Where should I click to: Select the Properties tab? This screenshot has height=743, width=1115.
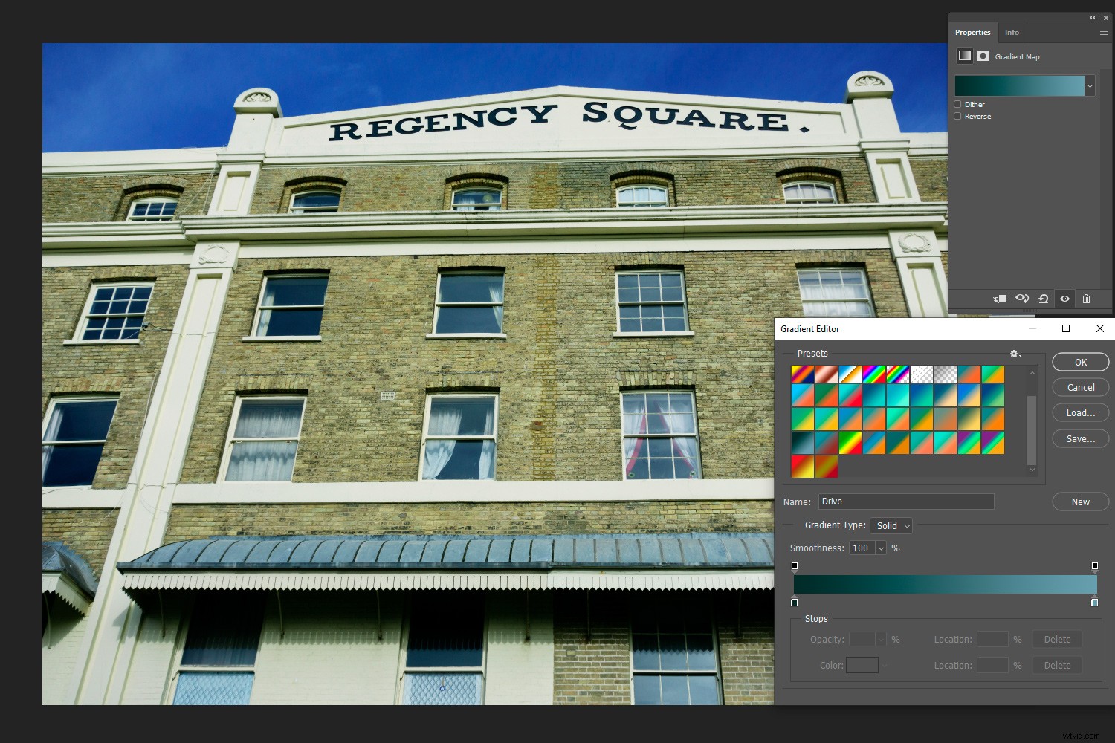point(973,32)
